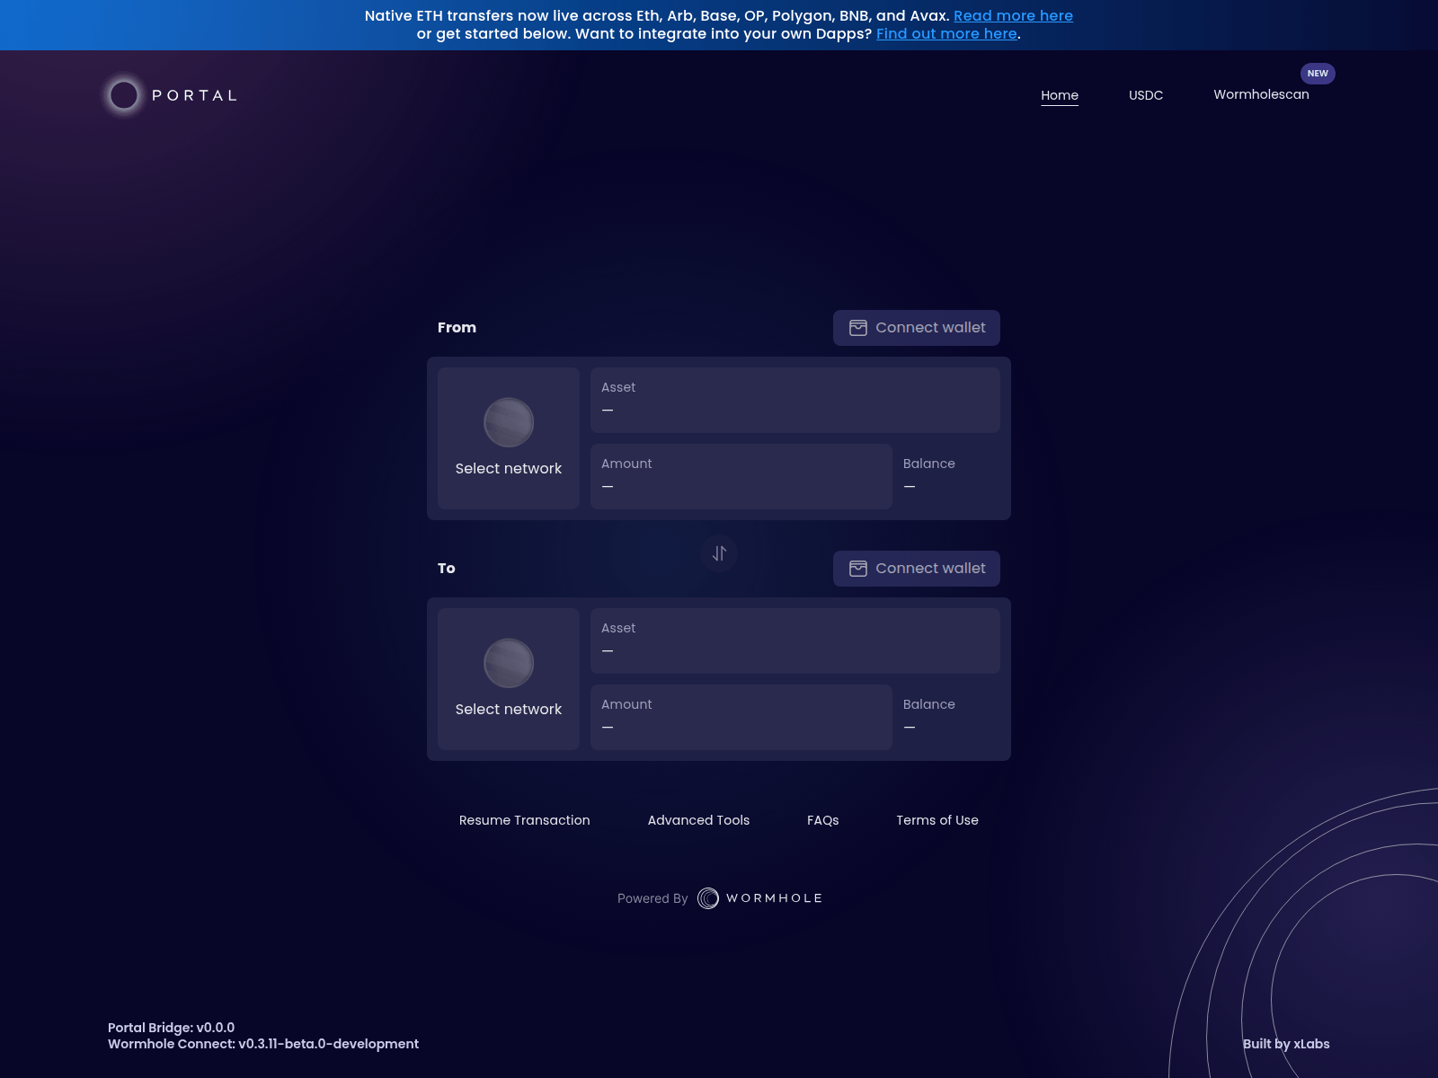Open the Asset selector in To

tap(795, 641)
